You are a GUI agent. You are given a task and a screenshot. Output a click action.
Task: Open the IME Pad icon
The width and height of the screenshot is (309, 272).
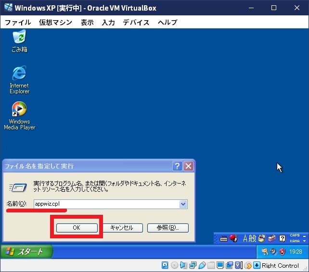click(262, 238)
